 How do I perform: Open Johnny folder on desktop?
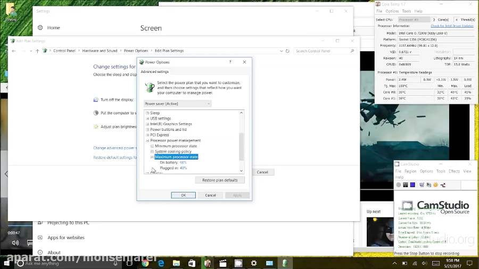[11, 12]
